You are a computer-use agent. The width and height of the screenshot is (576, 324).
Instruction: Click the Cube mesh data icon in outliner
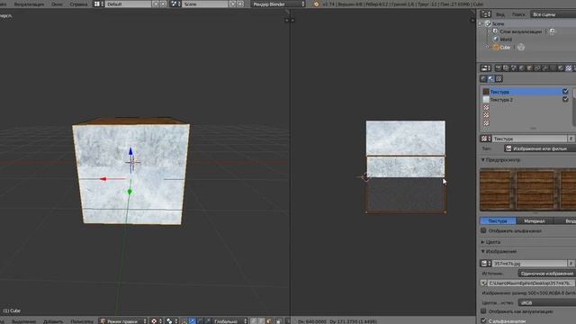pyautogui.click(x=521, y=47)
